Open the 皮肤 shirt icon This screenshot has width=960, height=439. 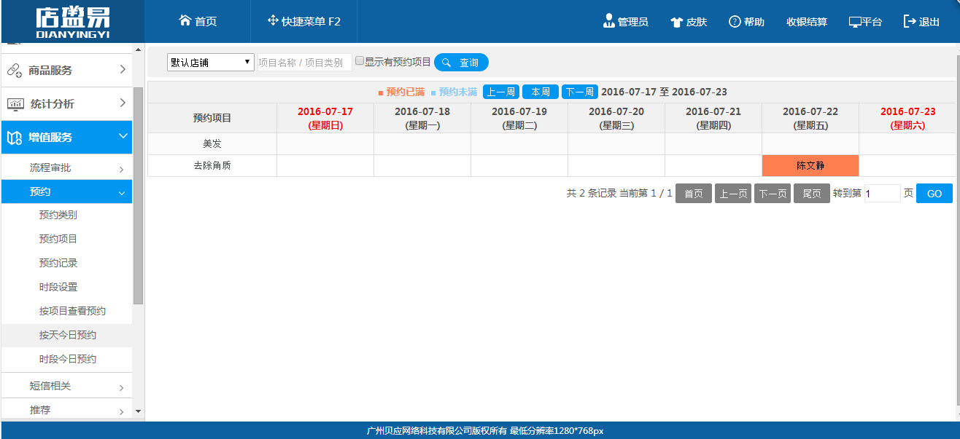click(x=676, y=22)
